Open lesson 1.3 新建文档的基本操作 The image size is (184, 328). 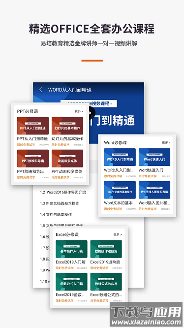click(x=60, y=203)
